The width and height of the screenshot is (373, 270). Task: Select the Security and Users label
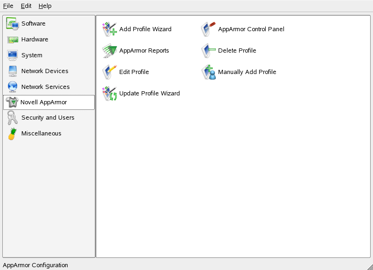point(48,118)
